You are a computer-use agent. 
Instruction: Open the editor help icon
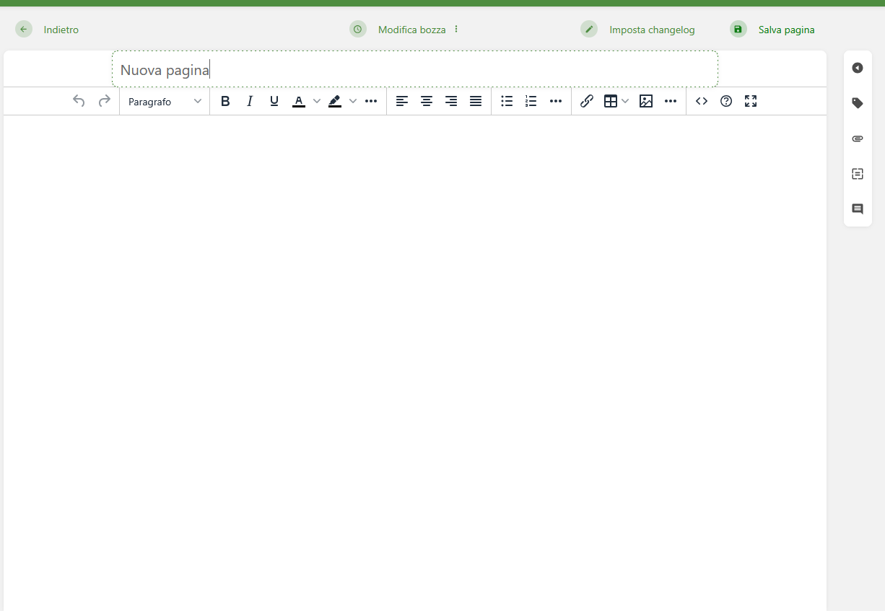[x=726, y=101]
